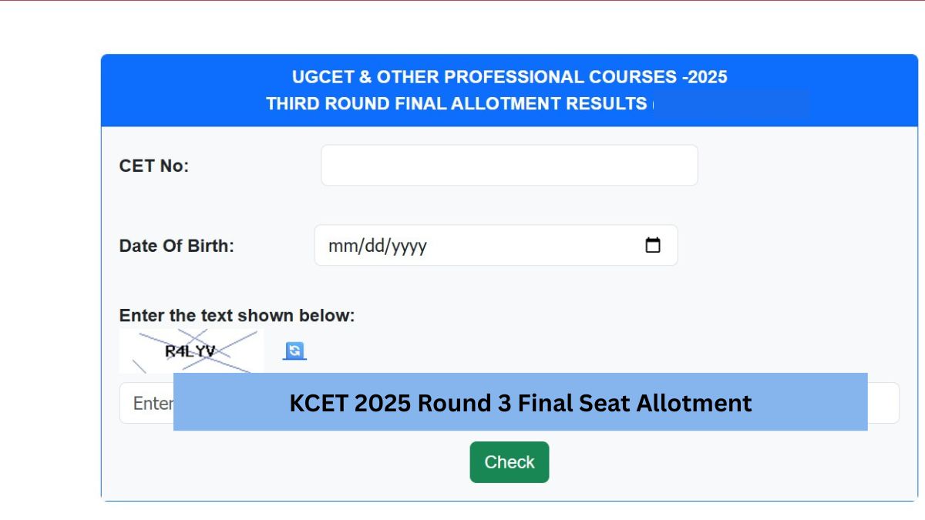This screenshot has height=520, width=925.
Task: Open the month selector via the calendar widget
Action: tap(653, 245)
